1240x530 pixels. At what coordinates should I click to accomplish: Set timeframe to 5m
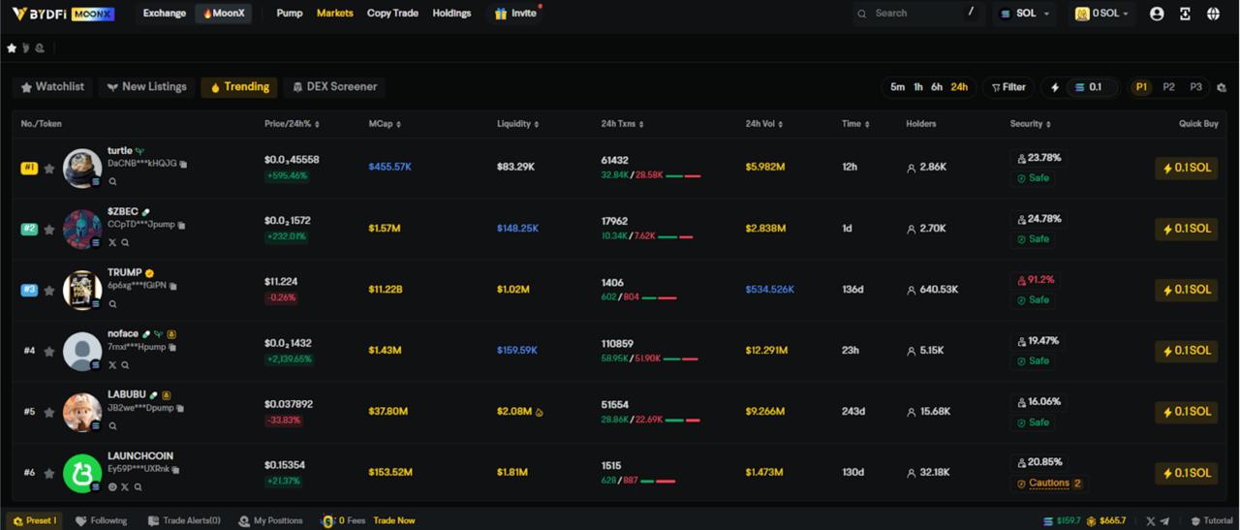(x=898, y=87)
